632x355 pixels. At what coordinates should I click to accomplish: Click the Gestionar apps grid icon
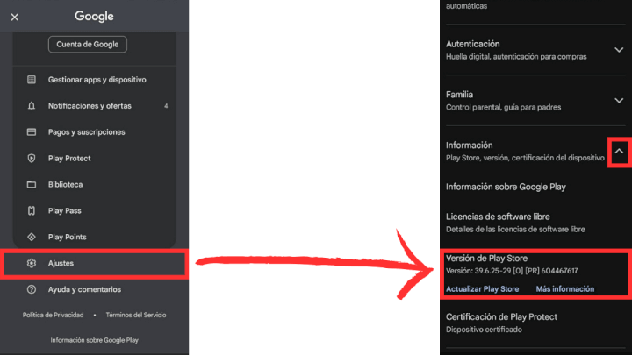[x=32, y=80]
